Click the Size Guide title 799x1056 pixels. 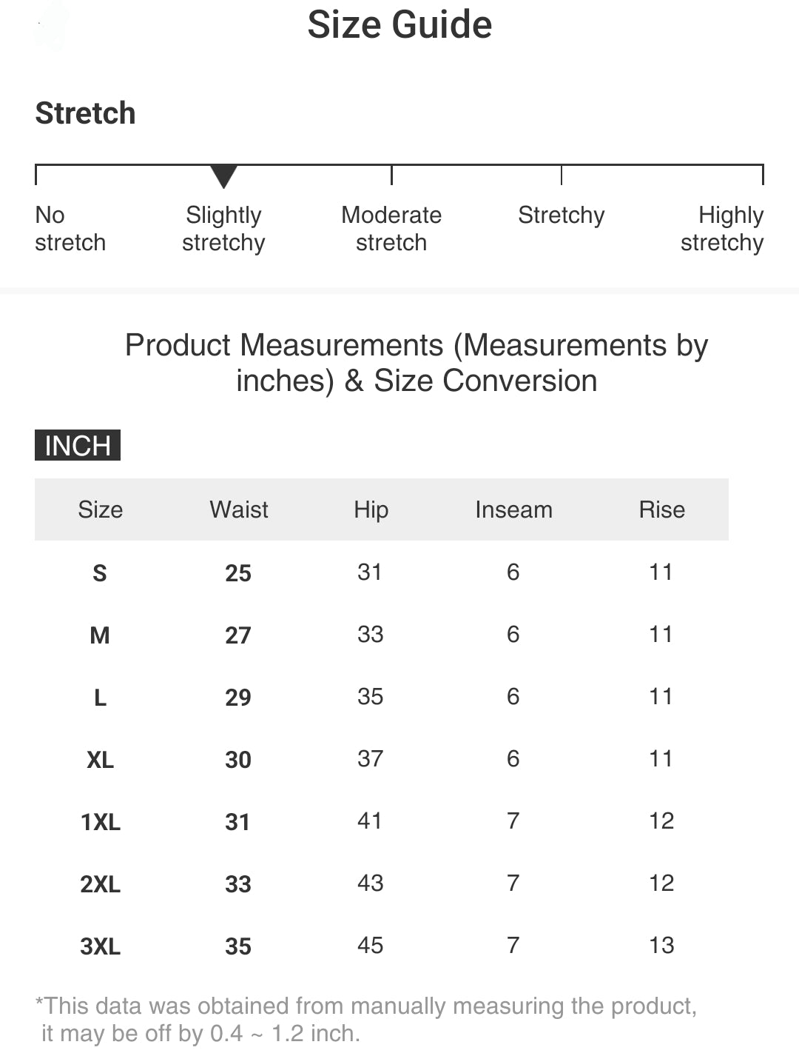(x=399, y=24)
